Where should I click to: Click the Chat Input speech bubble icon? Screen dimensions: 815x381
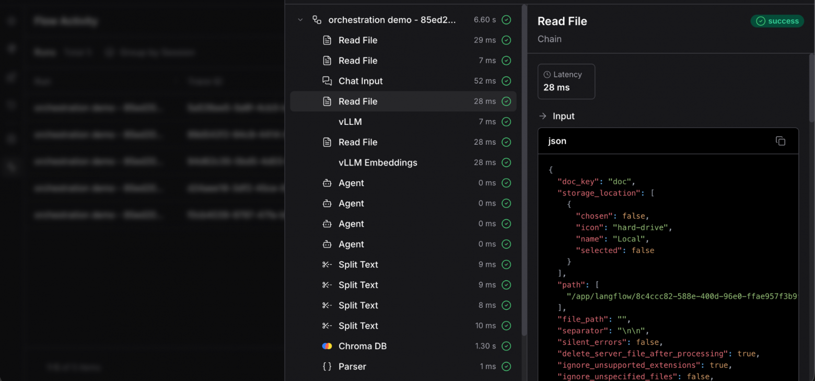(x=327, y=81)
